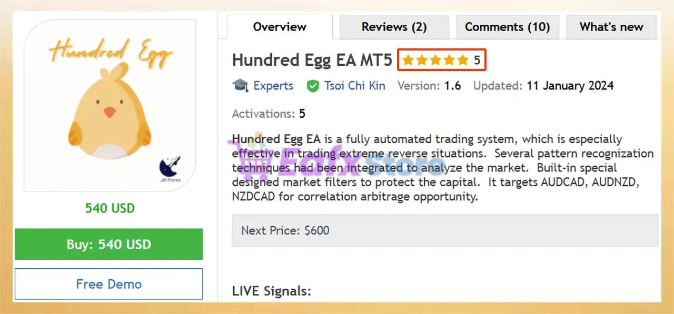Select the What's new tab
This screenshot has height=314, width=674.
tap(611, 27)
